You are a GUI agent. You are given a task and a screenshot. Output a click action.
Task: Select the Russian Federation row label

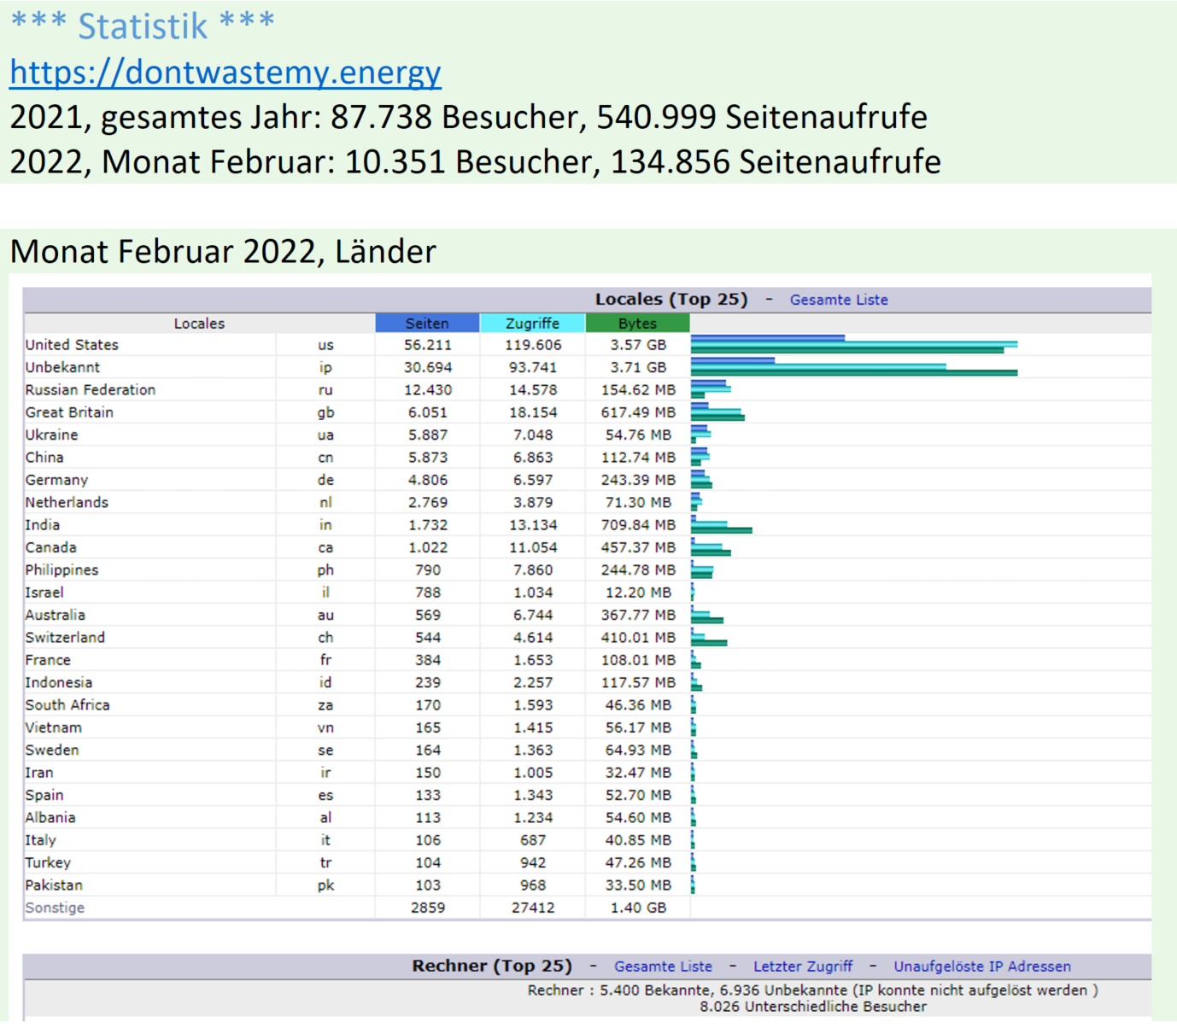click(90, 390)
